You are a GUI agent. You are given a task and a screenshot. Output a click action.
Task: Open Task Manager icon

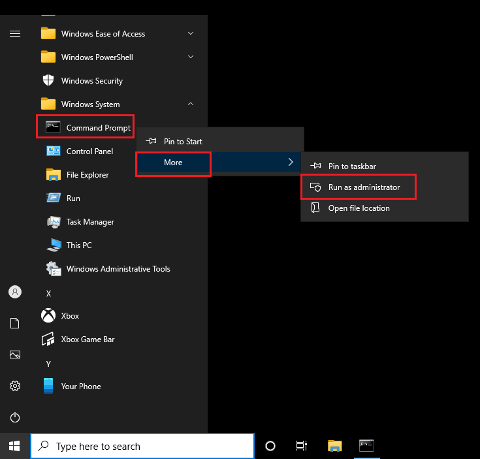pos(54,222)
